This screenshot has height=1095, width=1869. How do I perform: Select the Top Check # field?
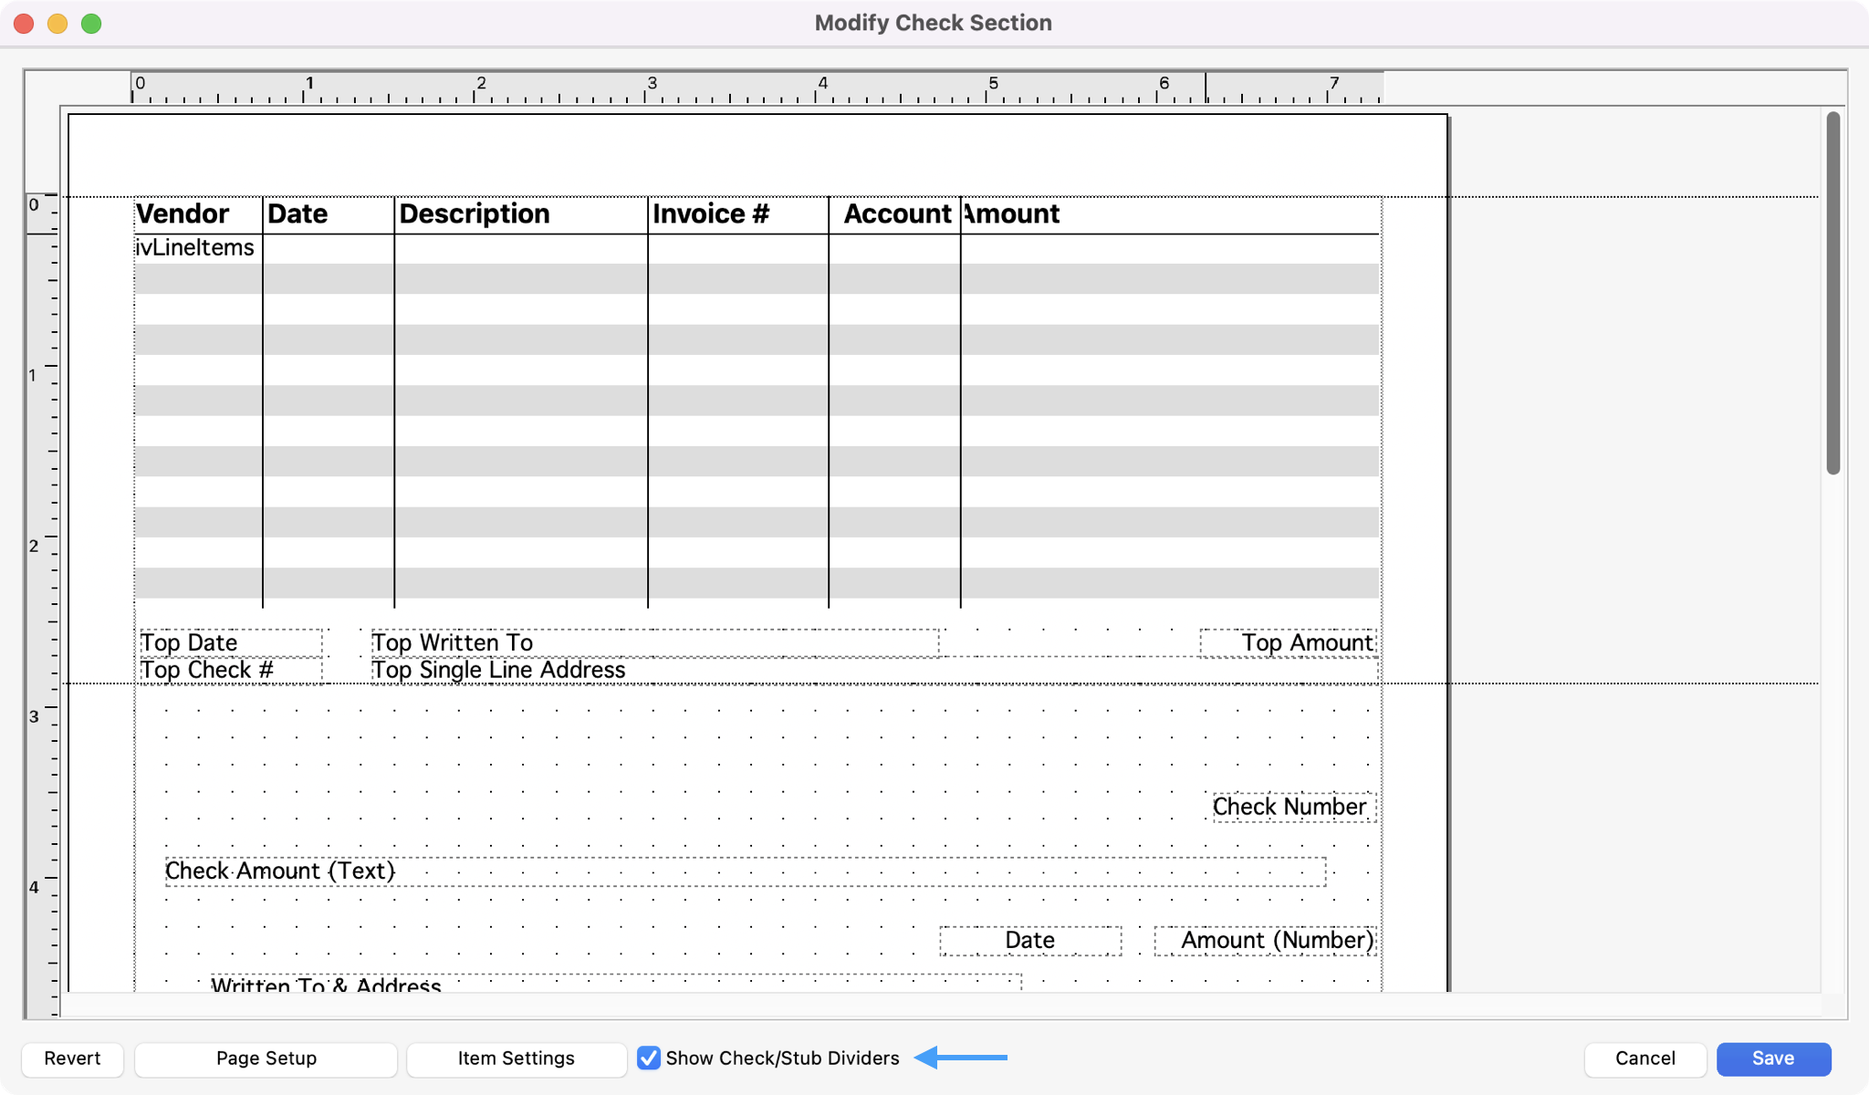230,670
